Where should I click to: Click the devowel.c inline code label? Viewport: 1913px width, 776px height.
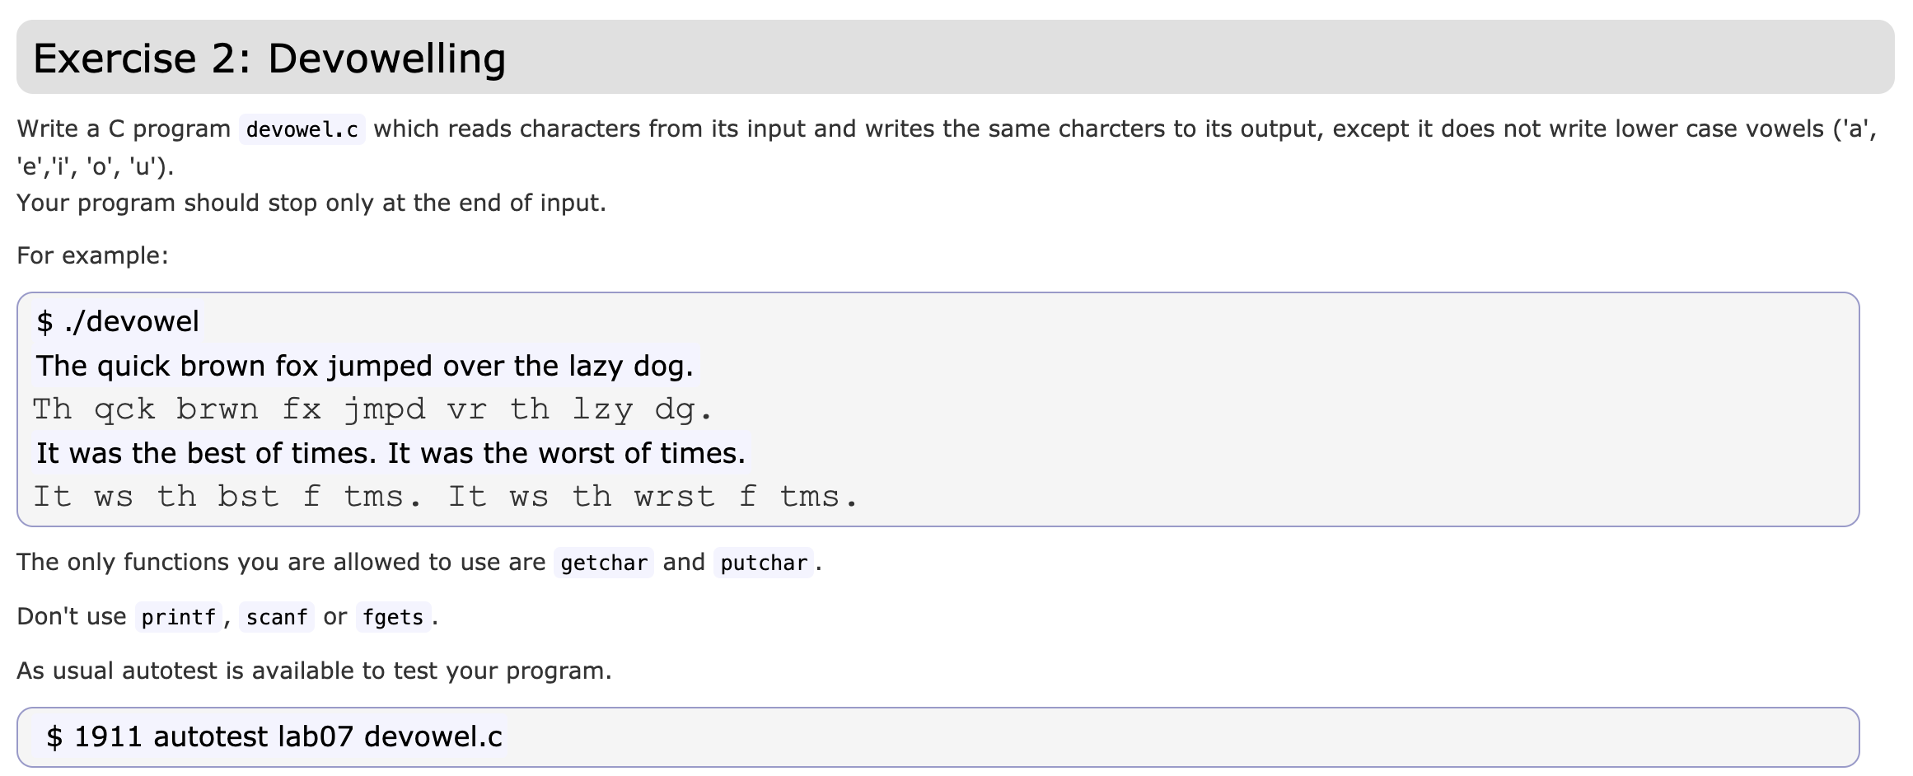[x=302, y=129]
